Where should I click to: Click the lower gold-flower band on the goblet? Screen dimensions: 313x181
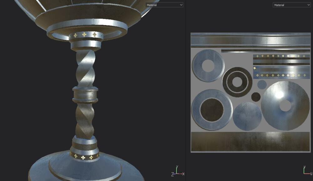pos(85,157)
